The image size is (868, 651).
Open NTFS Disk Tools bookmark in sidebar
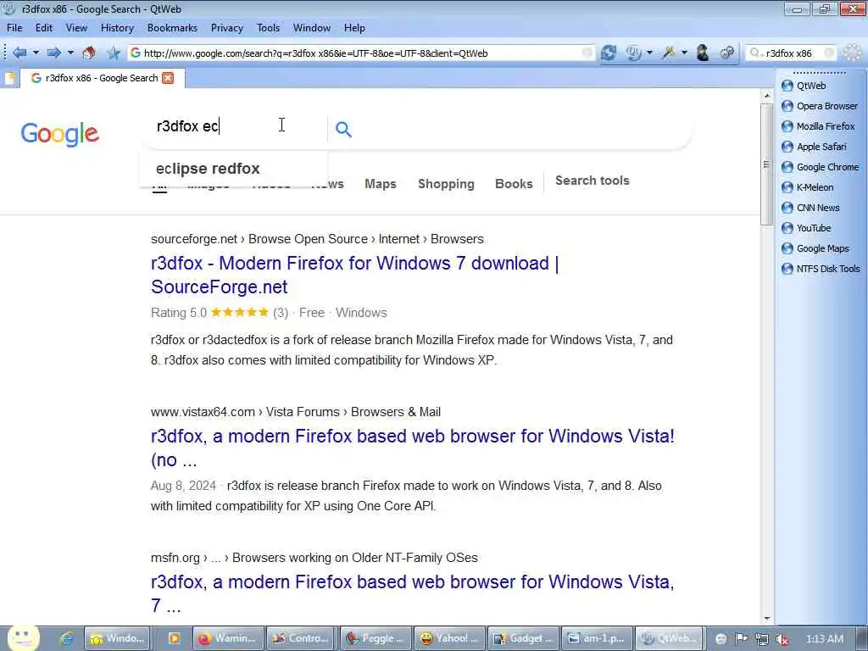(x=821, y=269)
